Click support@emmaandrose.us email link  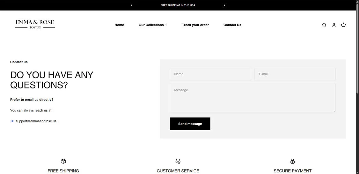click(x=36, y=121)
